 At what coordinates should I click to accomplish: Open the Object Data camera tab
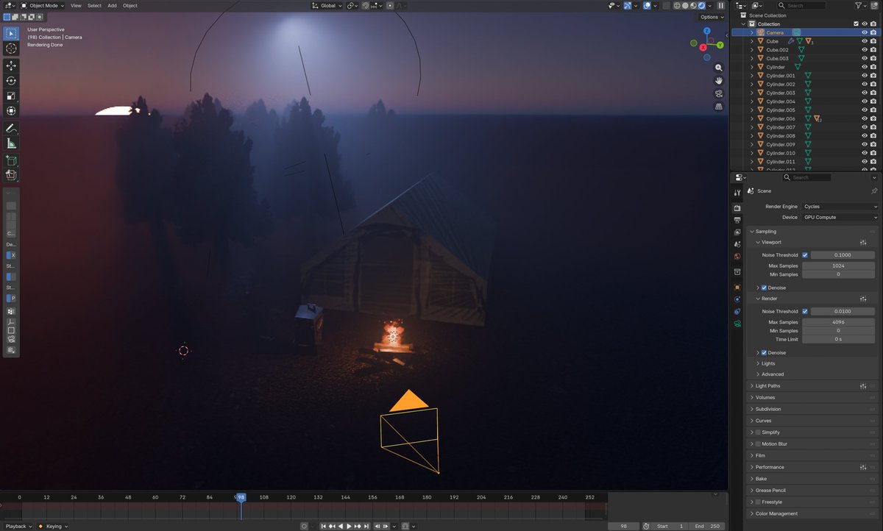tap(737, 324)
